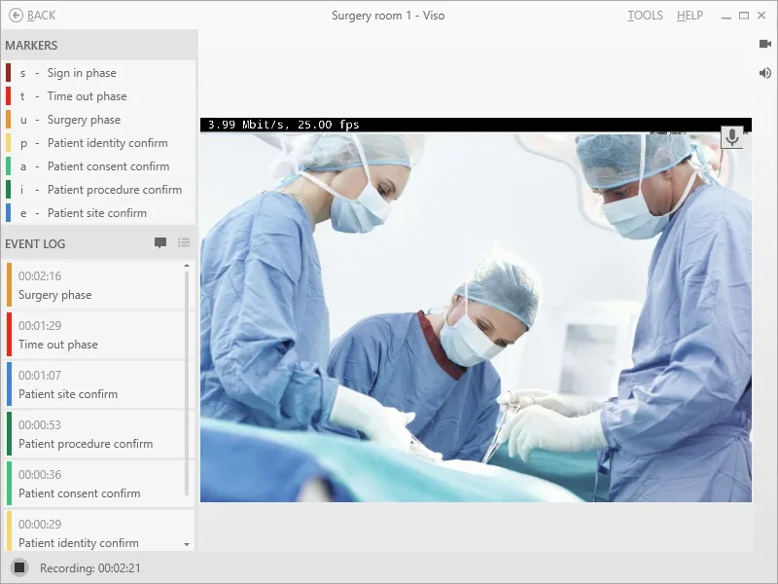
Task: Open the HELP menu
Action: (690, 16)
